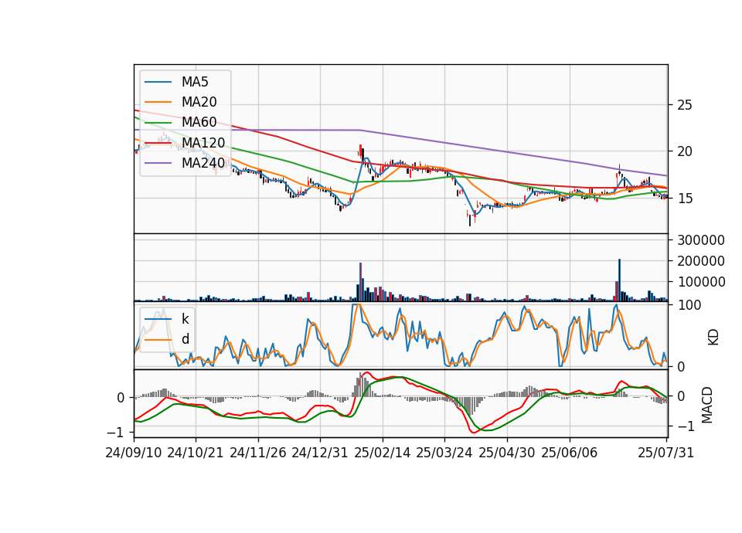Click the orange MA20 legend line sample
Screen dimensions: 742x533
158,102
